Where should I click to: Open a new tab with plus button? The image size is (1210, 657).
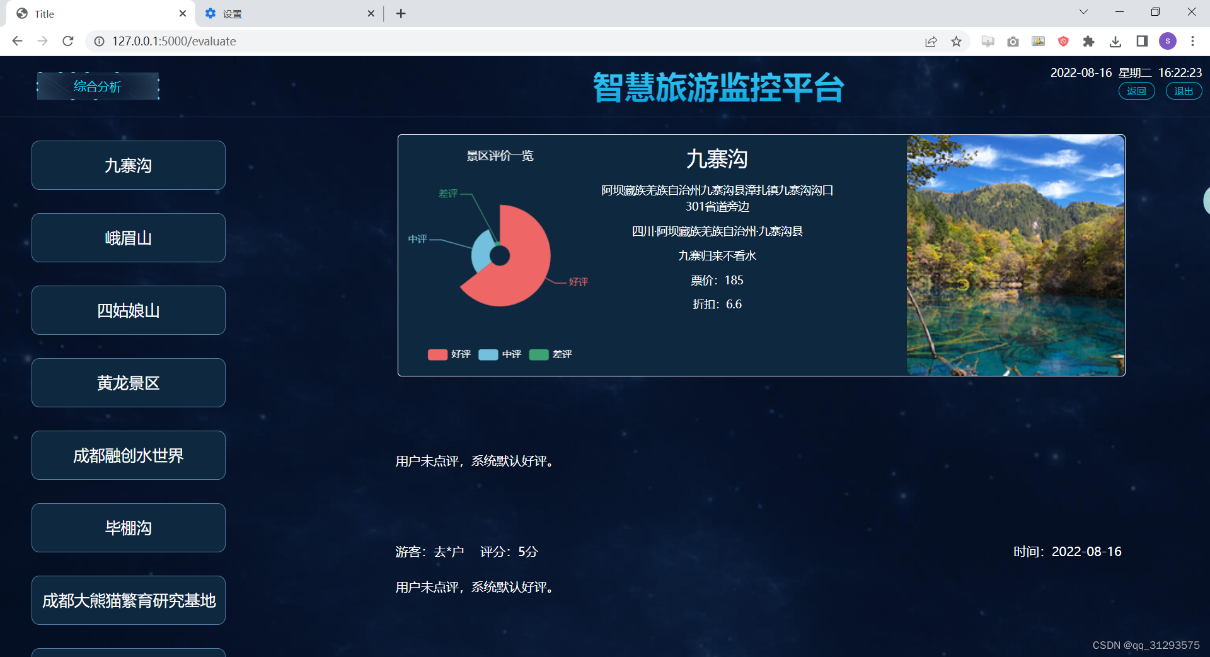(x=401, y=13)
